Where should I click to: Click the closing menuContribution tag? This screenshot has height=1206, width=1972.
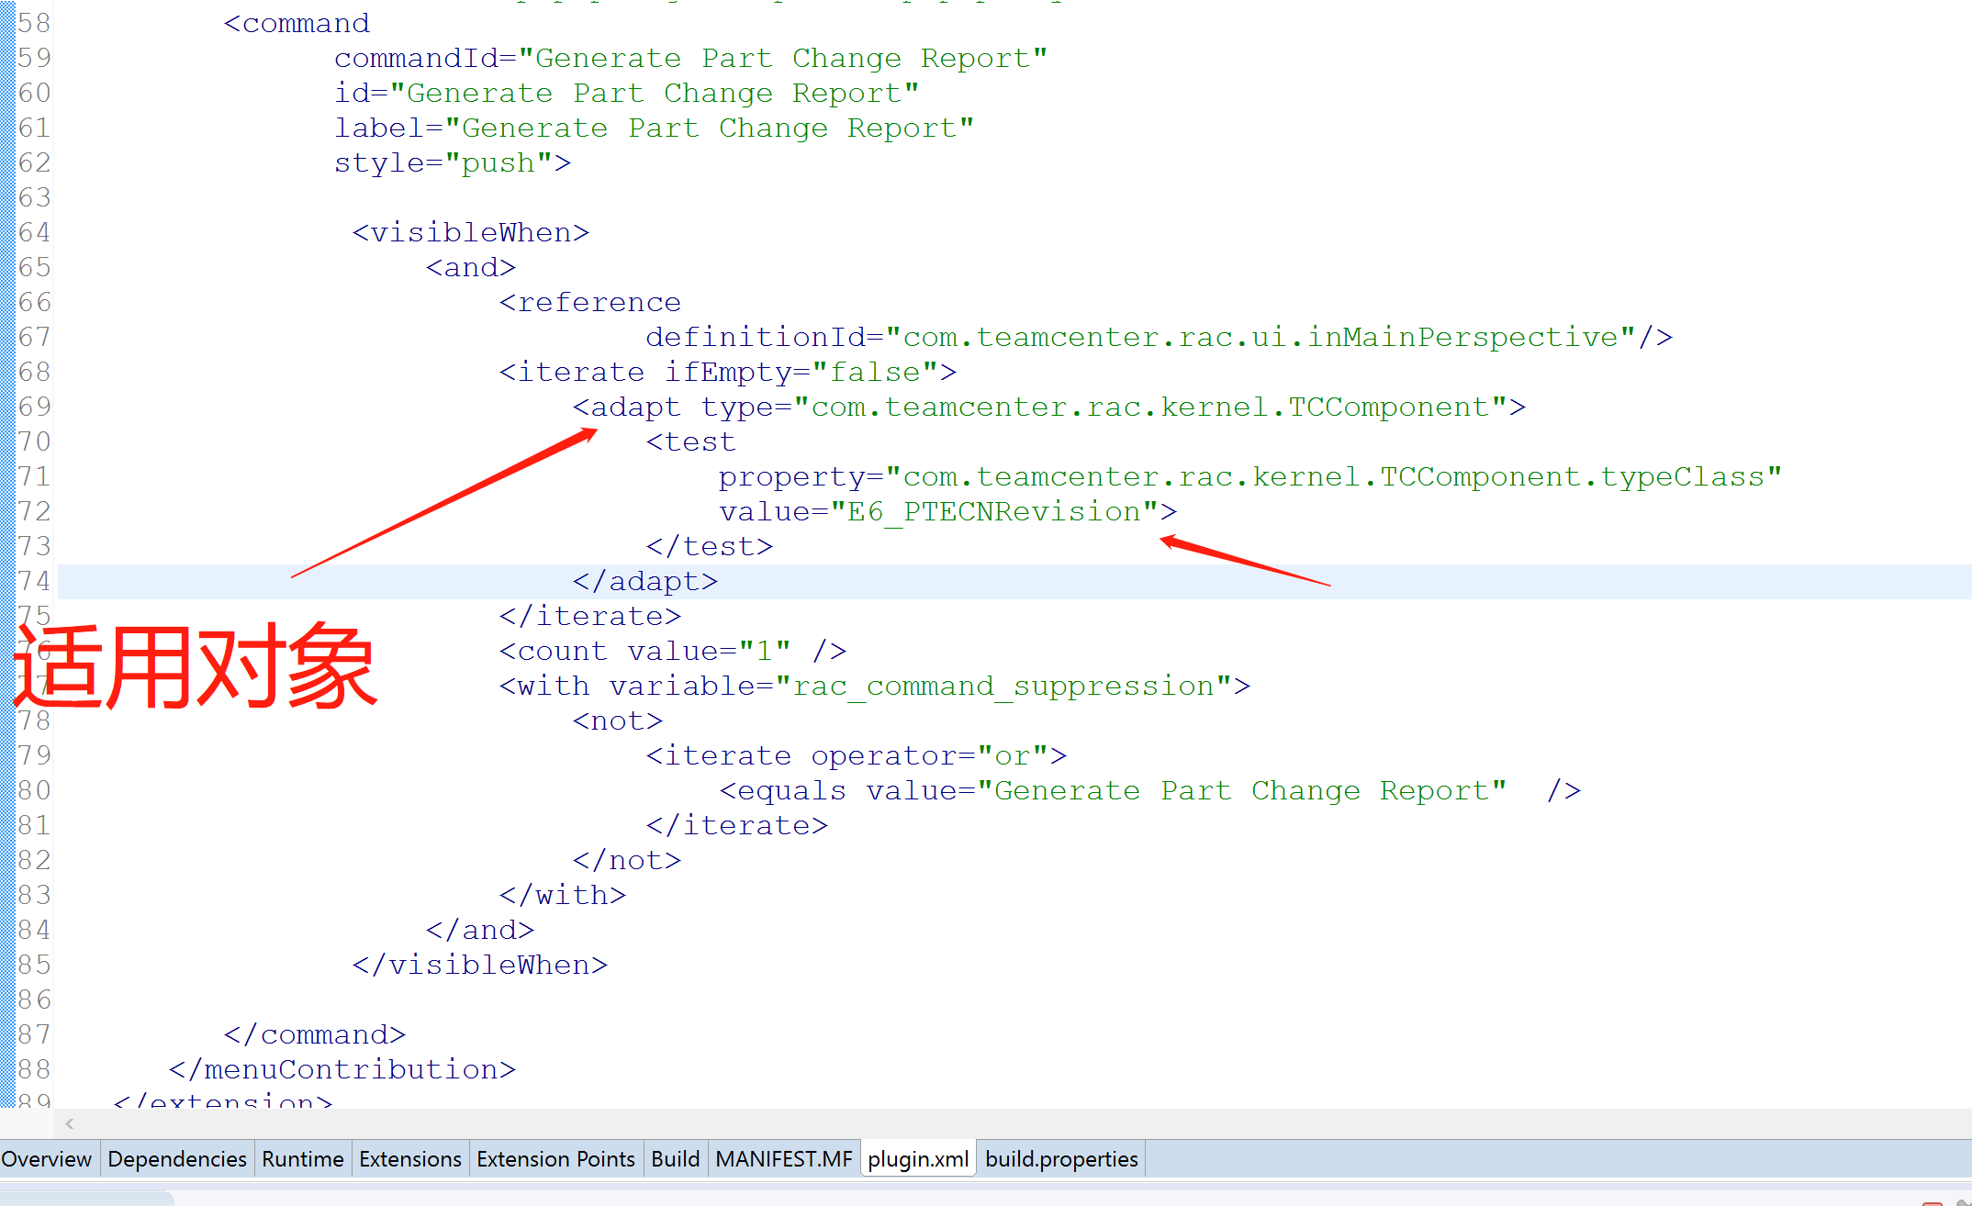[342, 1070]
